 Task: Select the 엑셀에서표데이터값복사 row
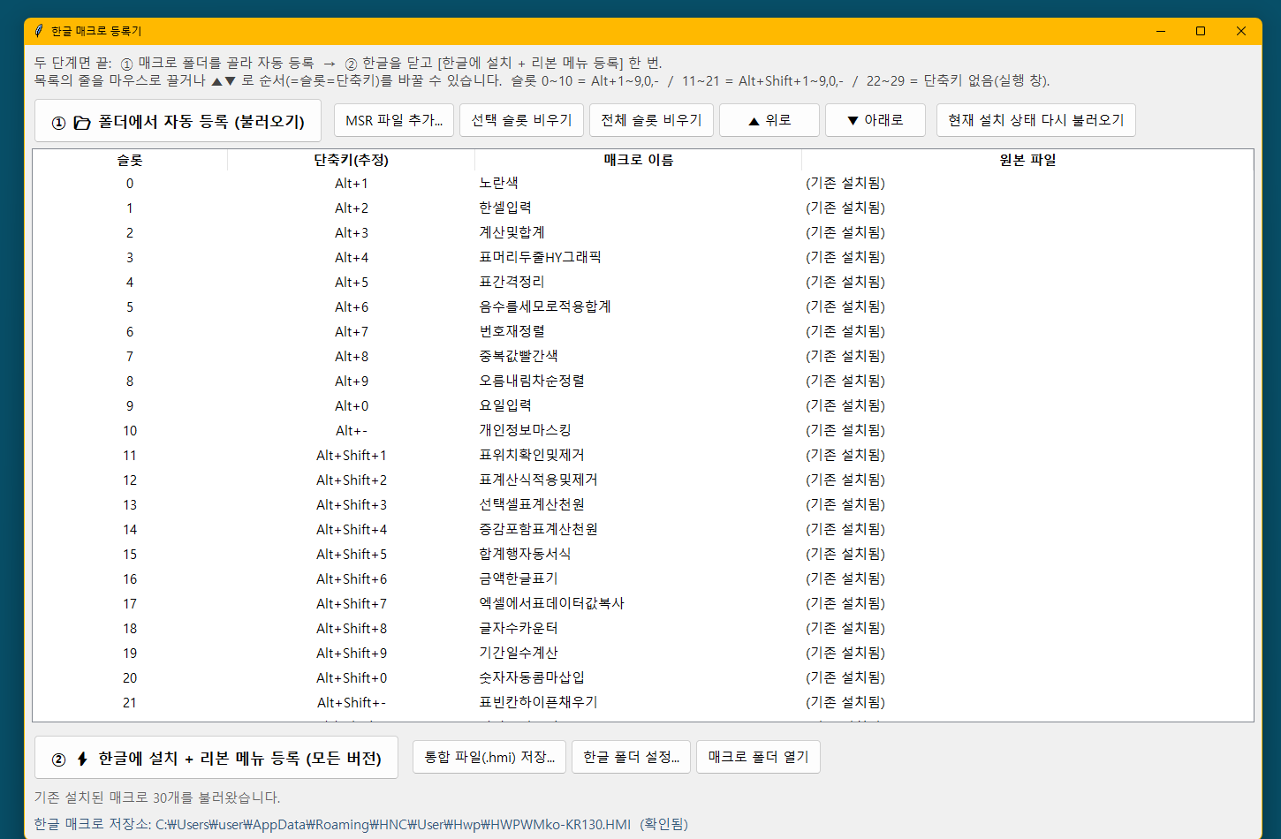coord(643,604)
